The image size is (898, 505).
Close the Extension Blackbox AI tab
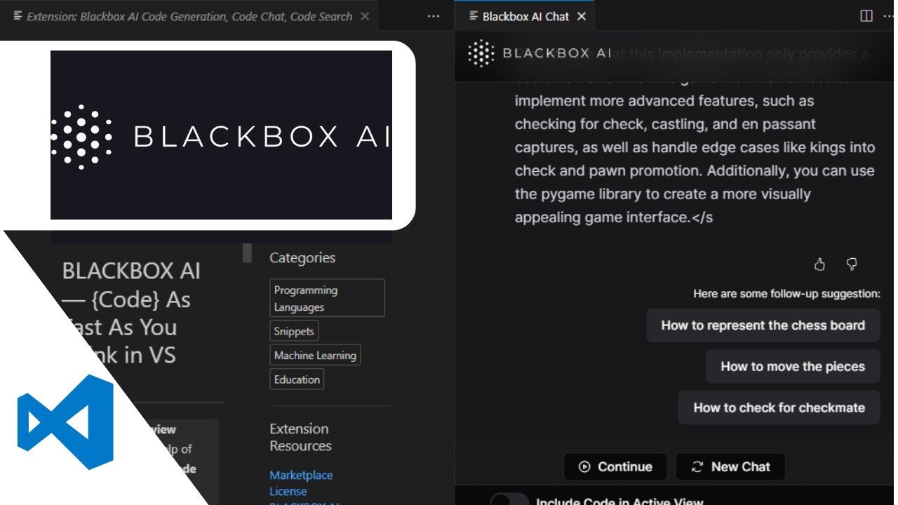[365, 16]
